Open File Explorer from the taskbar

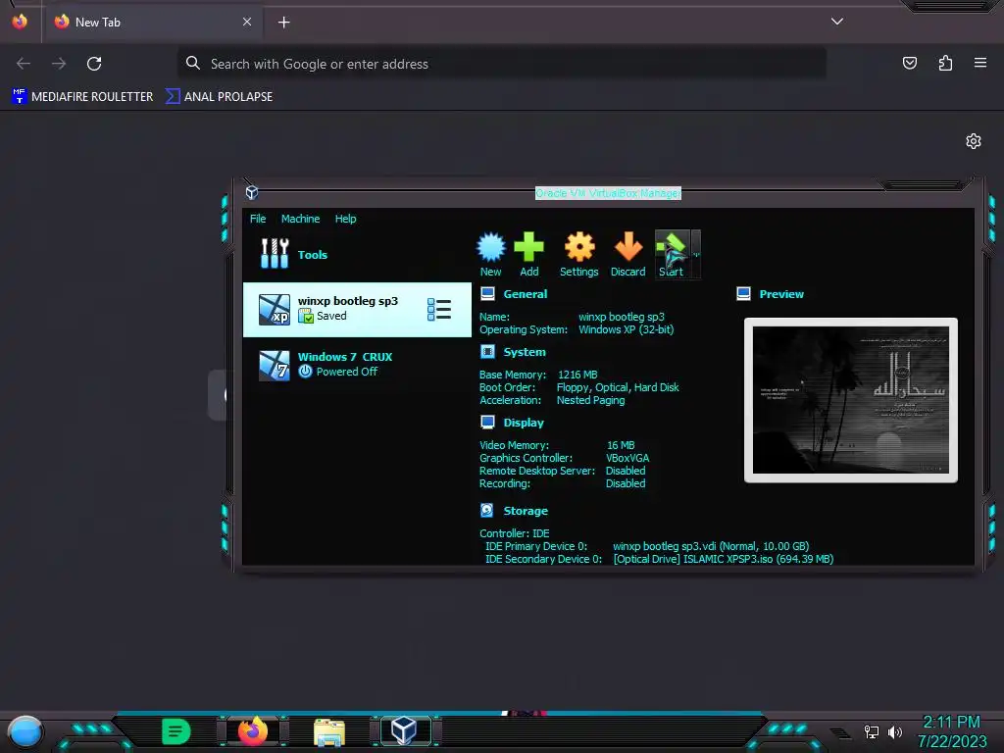(329, 732)
